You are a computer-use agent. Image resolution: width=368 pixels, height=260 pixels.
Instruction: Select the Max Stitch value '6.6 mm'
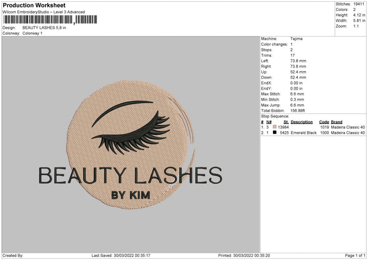point(297,94)
